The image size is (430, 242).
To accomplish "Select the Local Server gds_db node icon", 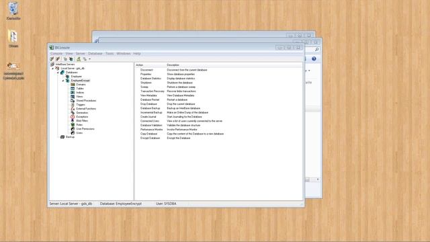I will point(57,69).
